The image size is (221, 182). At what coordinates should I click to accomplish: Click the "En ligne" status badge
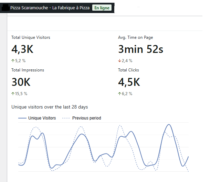click(x=102, y=8)
